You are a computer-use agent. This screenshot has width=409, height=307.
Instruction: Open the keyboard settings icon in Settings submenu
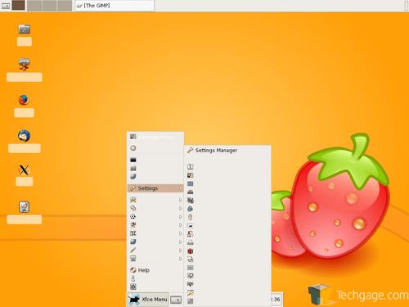pos(191,192)
